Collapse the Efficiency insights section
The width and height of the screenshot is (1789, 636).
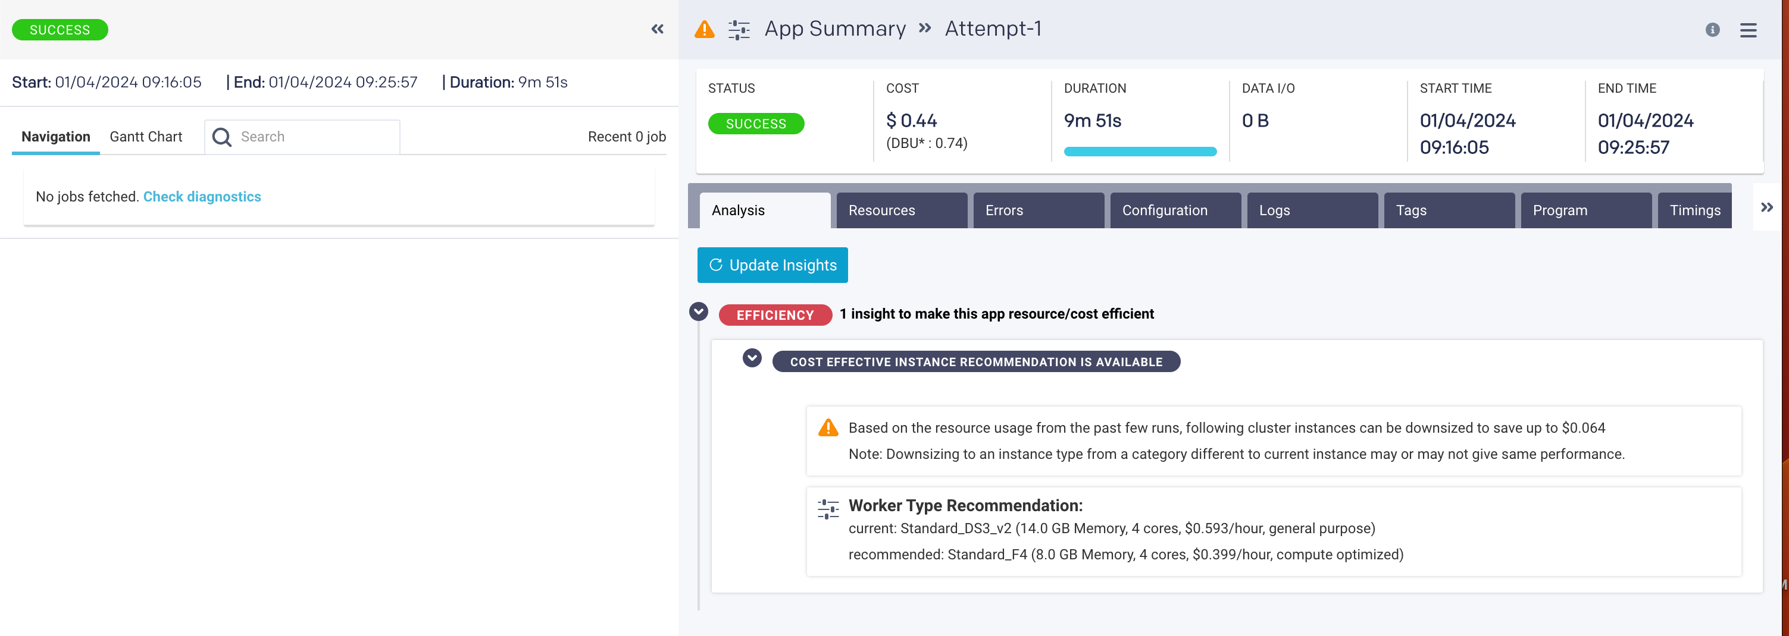coord(698,312)
